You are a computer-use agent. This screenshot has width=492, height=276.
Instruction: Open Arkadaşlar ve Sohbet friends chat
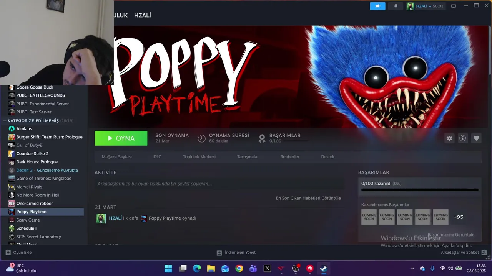(464, 253)
